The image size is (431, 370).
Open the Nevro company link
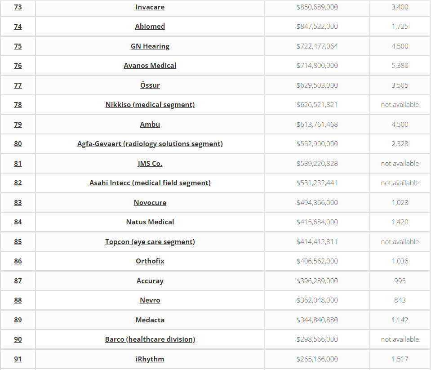pyautogui.click(x=150, y=300)
